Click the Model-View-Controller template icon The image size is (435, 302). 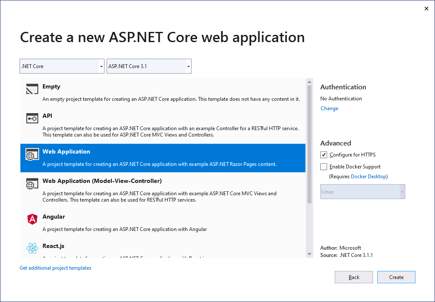(x=32, y=184)
